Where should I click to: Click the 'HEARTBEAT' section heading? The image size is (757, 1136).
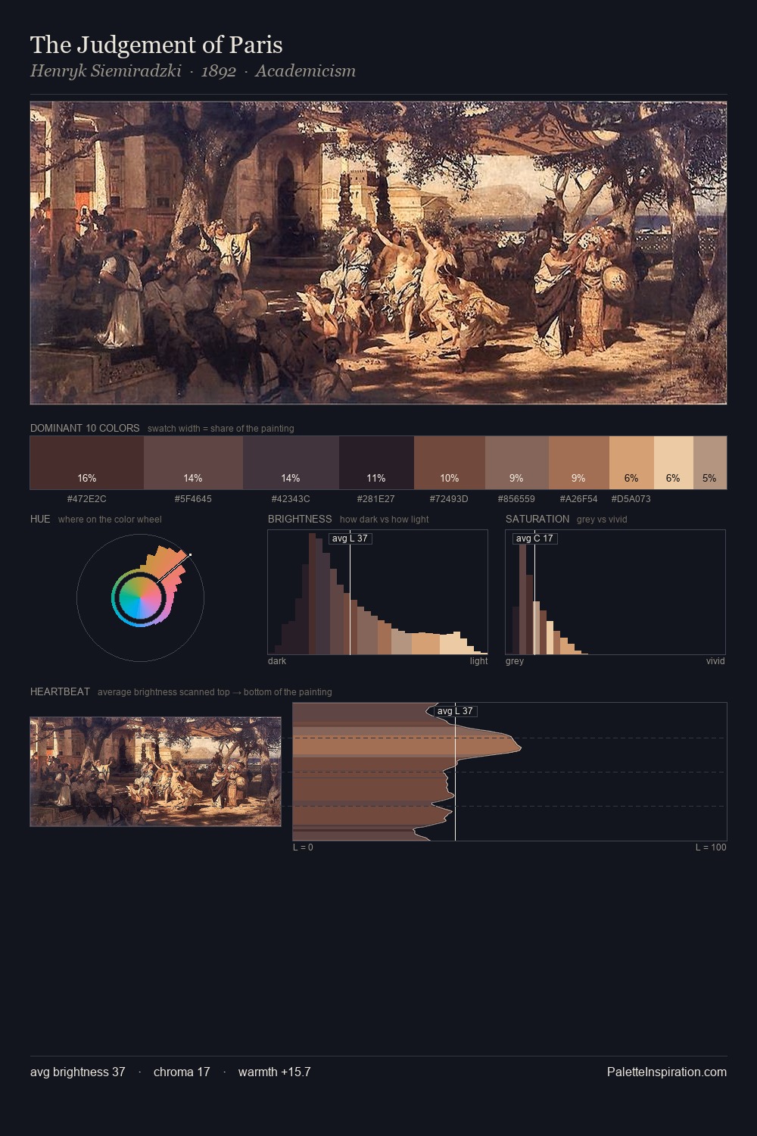pyautogui.click(x=60, y=691)
